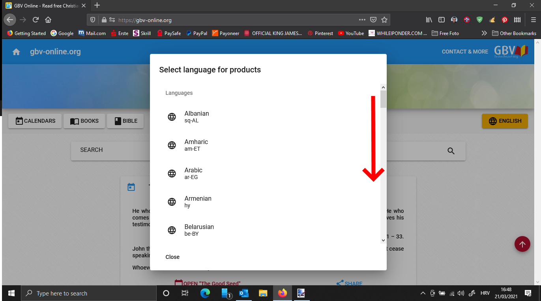The height and width of the screenshot is (301, 541).
Task: Click the language list scrollbar down arrow
Action: (383, 240)
